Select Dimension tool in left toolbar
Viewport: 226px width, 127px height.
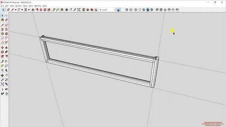point(6,61)
